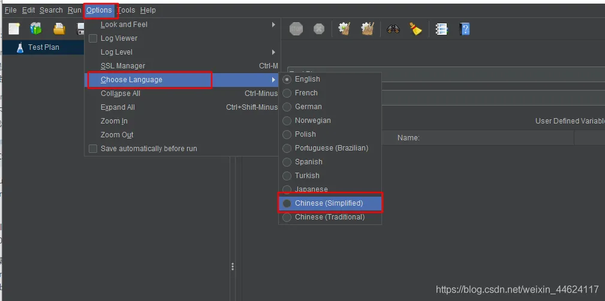Open the File menu
The height and width of the screenshot is (301, 605).
coord(10,10)
